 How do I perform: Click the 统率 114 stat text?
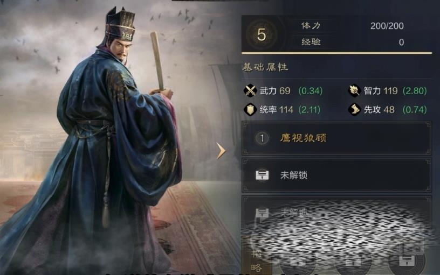[276, 109]
